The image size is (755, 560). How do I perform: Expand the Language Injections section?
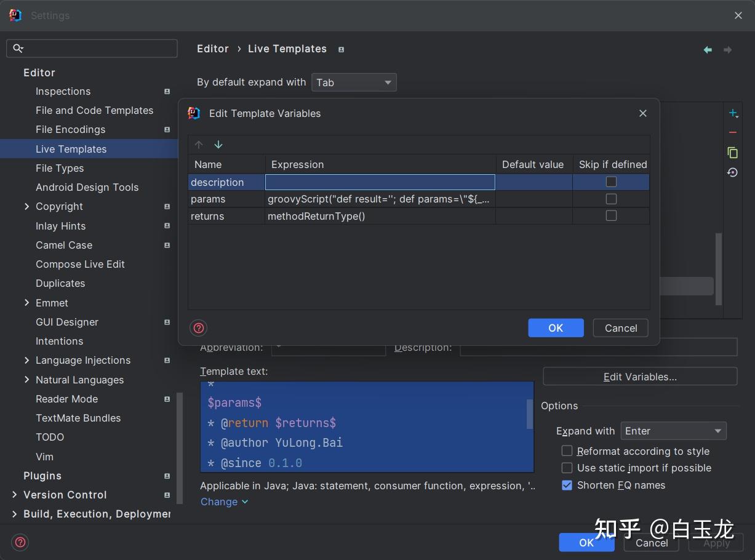26,360
